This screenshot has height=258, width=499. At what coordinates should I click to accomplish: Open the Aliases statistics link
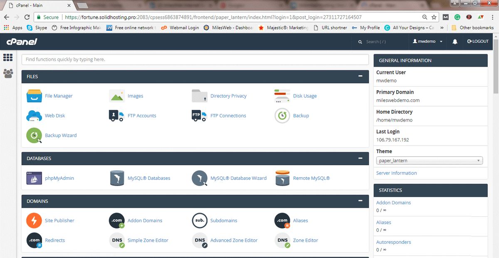[x=384, y=222]
